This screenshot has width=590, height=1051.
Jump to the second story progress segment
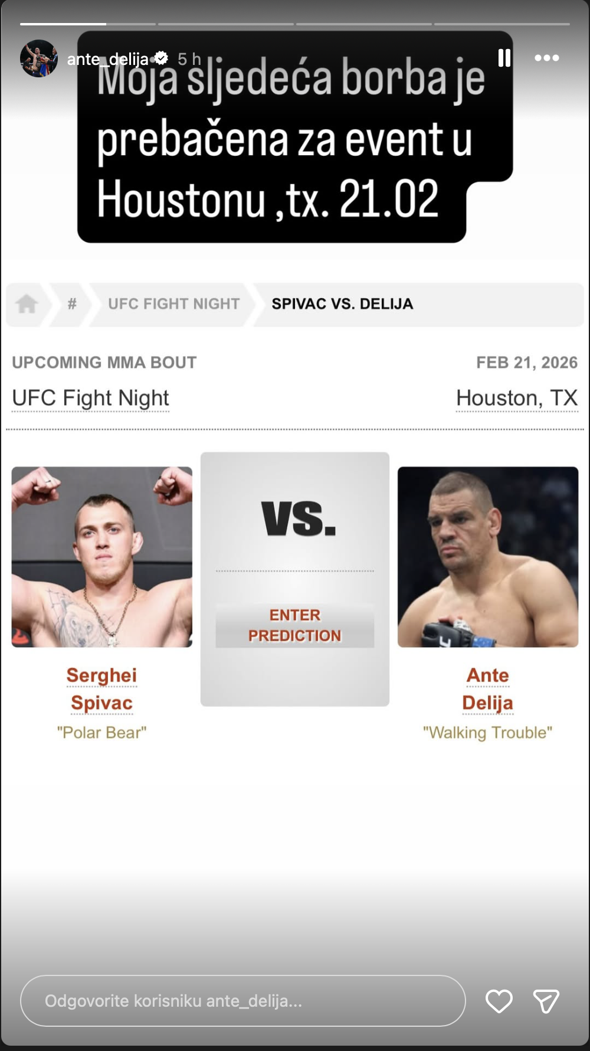(x=226, y=24)
